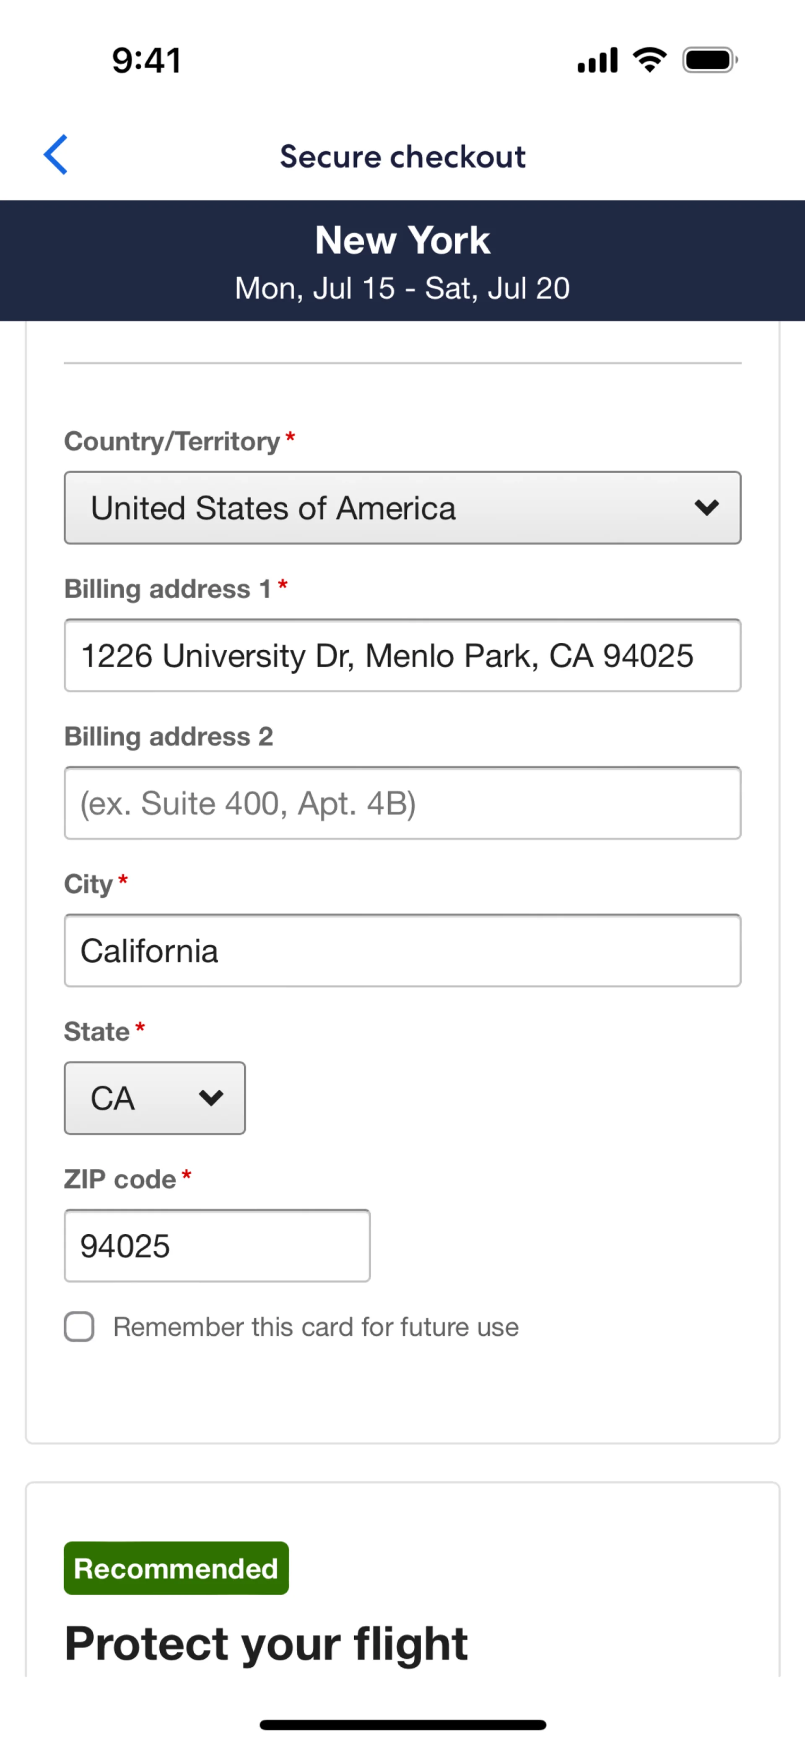Image resolution: width=805 pixels, height=1746 pixels.
Task: Tap the New York trip header
Action: (402, 241)
